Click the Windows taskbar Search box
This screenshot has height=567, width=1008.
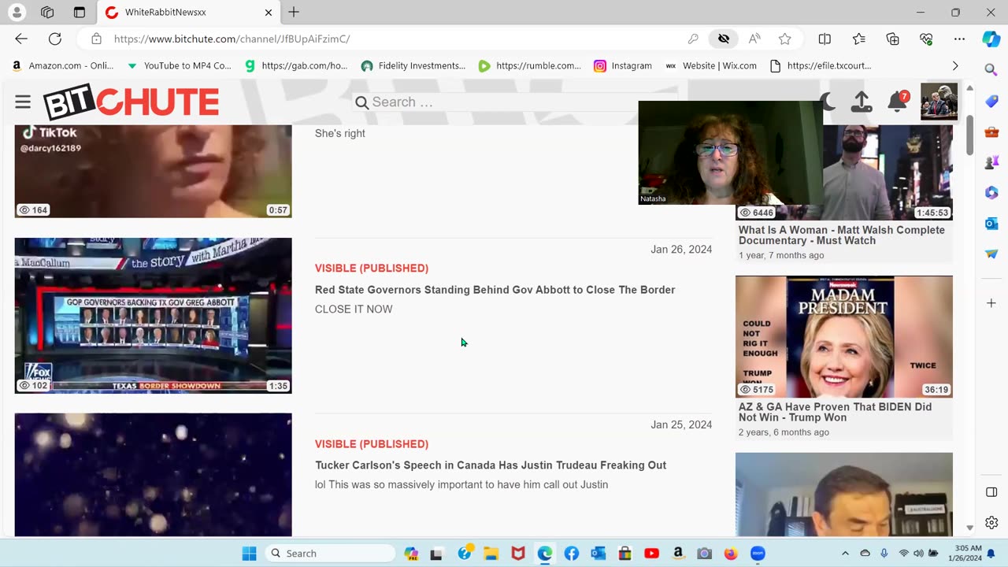[x=330, y=554]
